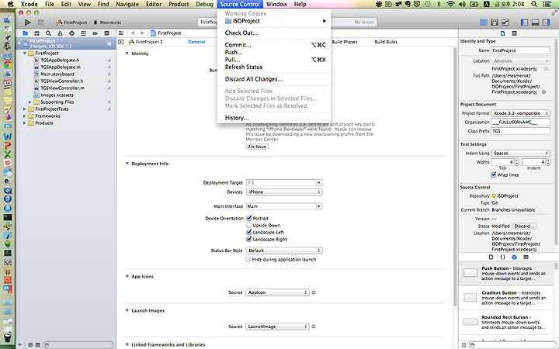Click the Class Prefix field
Screen dimensions: 559x349
[520, 131]
